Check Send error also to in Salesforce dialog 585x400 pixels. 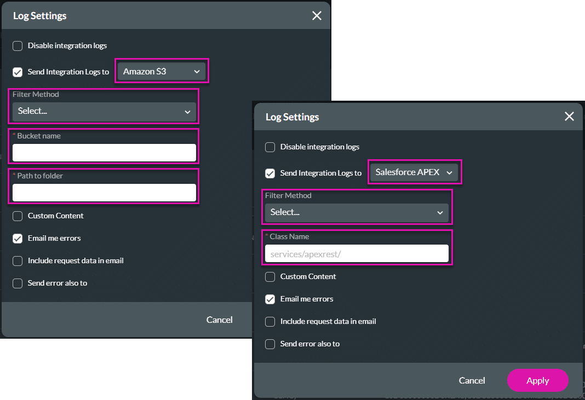click(270, 344)
